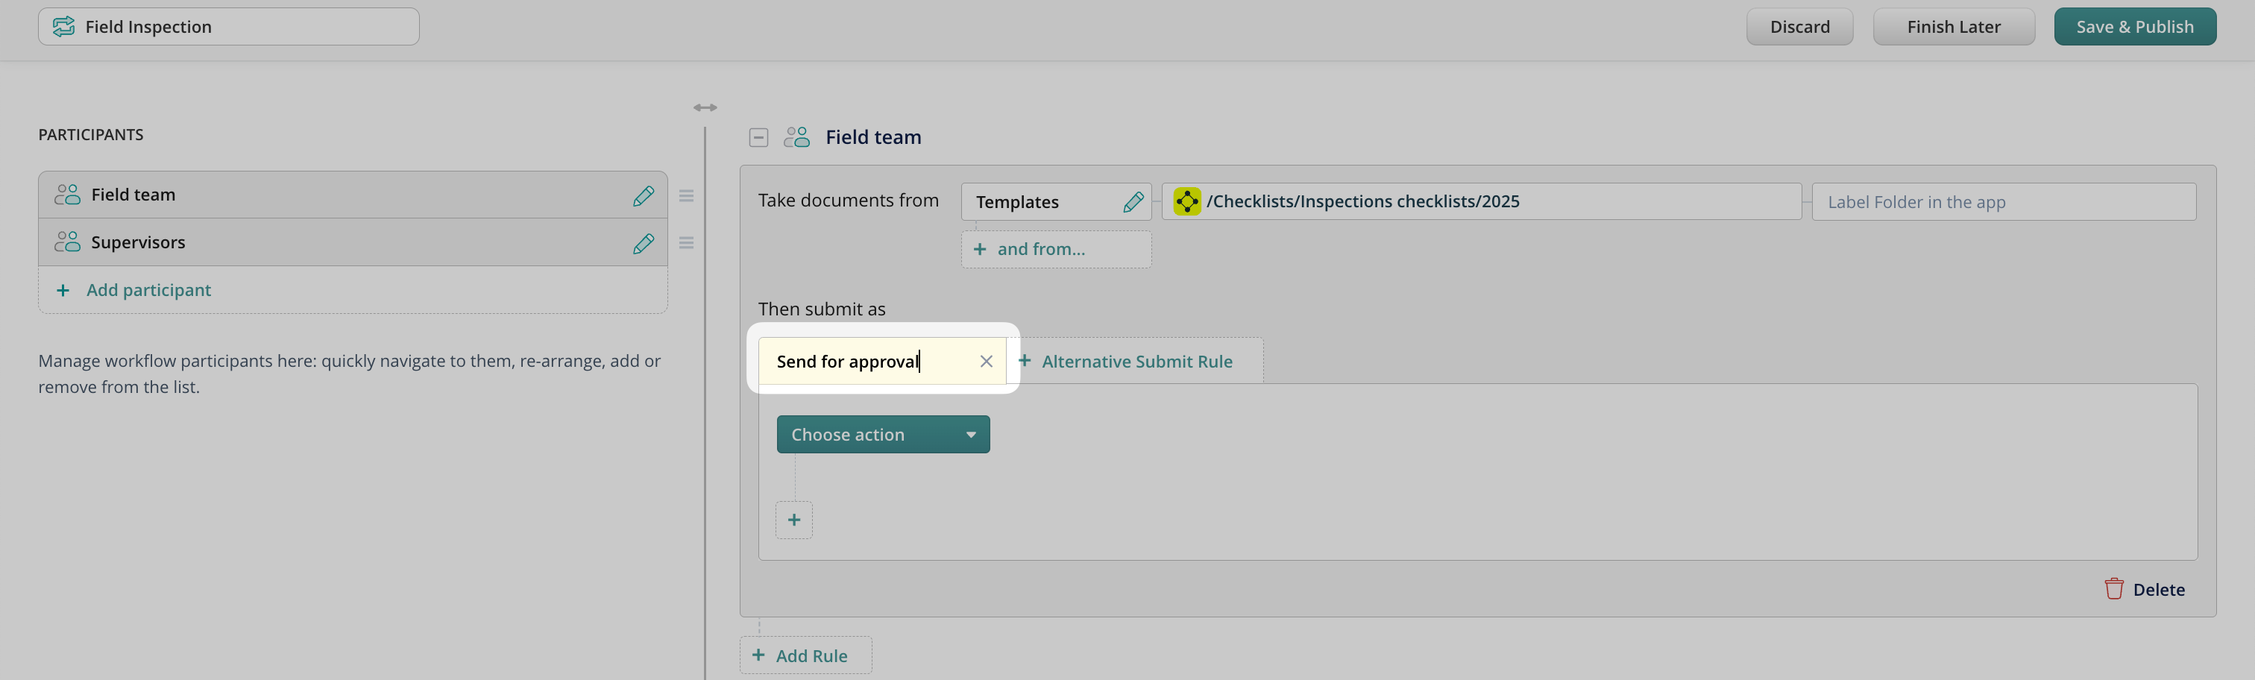Screen dimensions: 2255x680
Task: Click the pencil icon for Supervisors participant
Action: 644,243
